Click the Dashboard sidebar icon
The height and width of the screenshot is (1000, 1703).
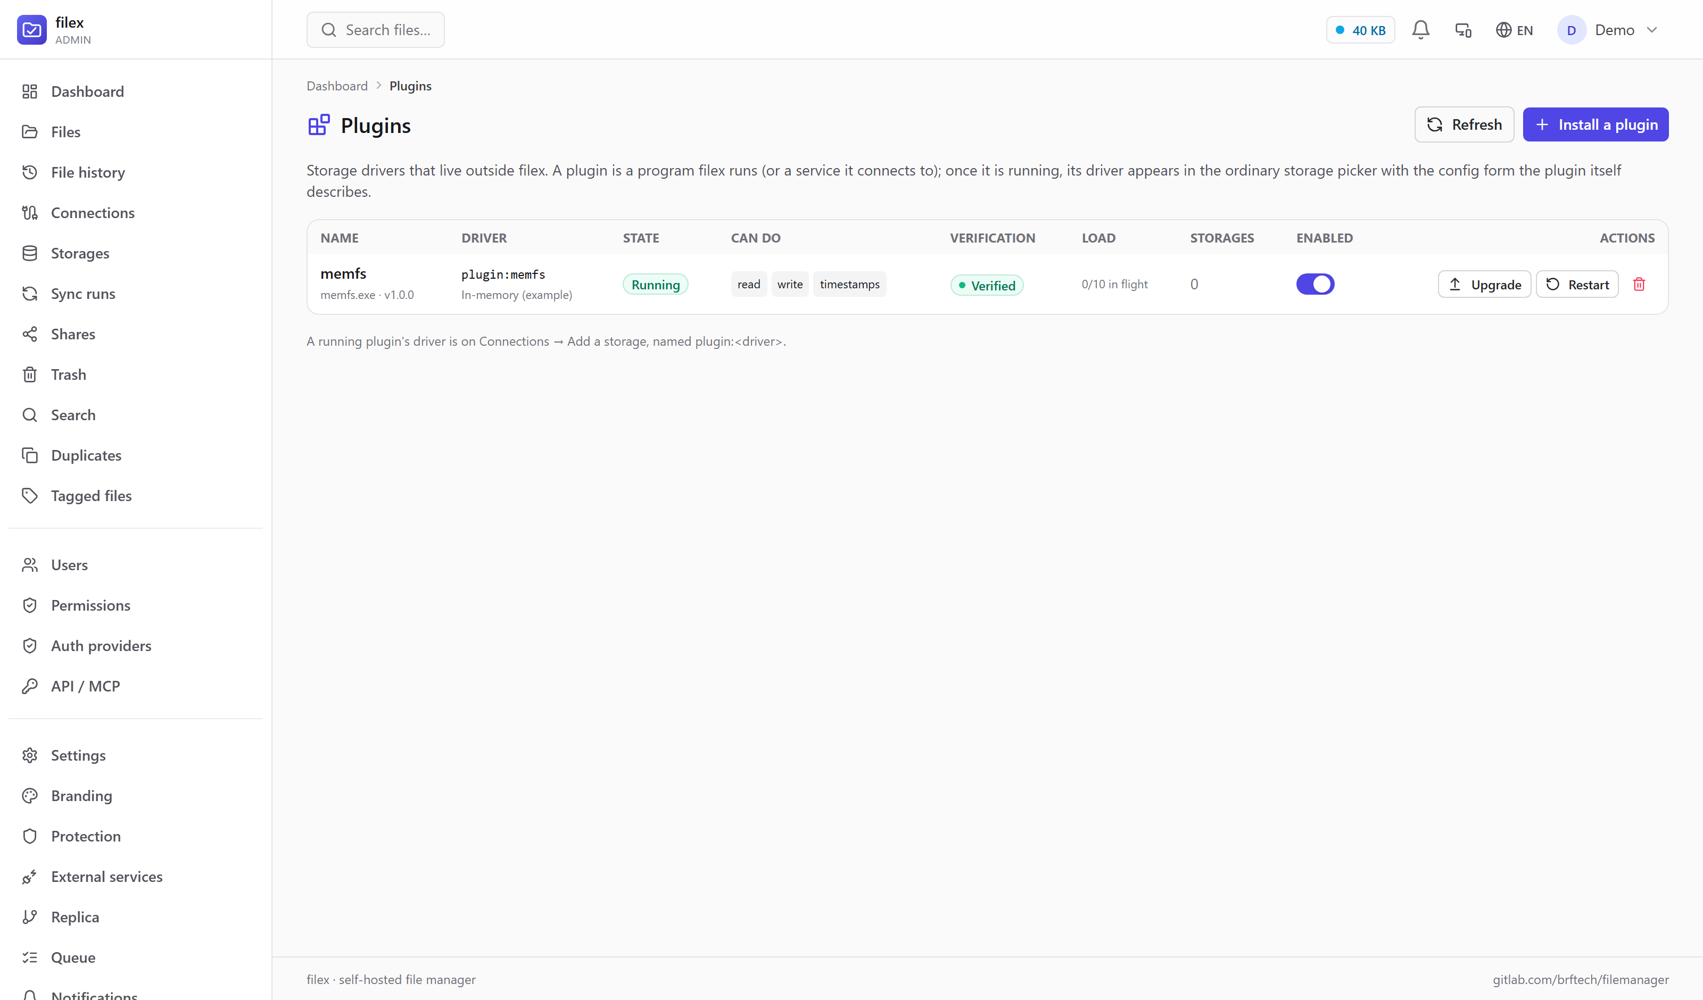[x=30, y=91]
